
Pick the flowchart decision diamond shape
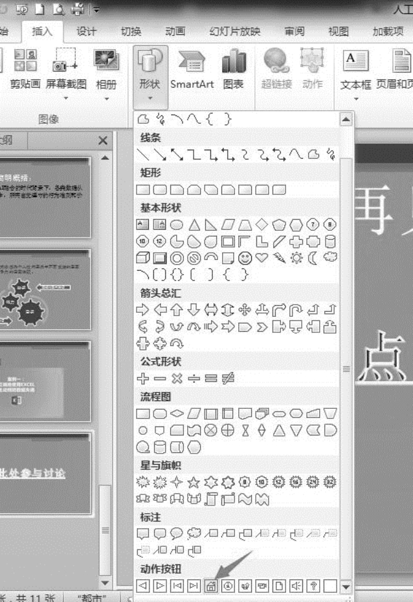point(177,413)
